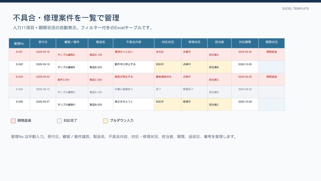Click the S-004 management number cell
Image resolution: width=321 pixels, height=181 pixels.
[19, 92]
